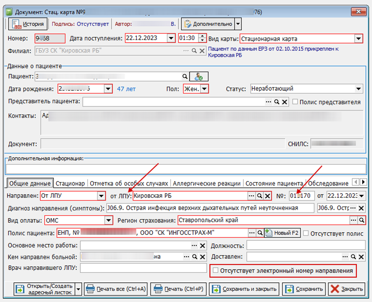Click Открыть/Создать адресный листок button
The height and width of the screenshot is (302, 372).
pos(44,289)
